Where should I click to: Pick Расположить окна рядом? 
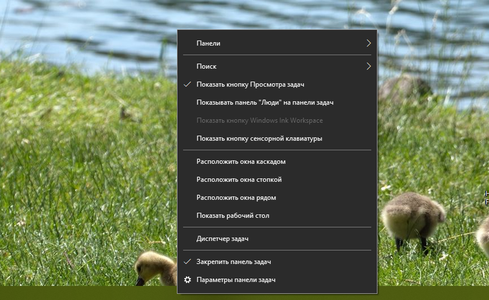[277, 198]
